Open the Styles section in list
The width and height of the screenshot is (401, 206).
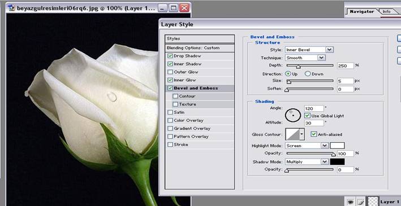pos(200,38)
